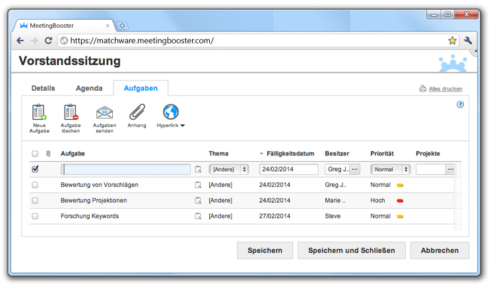The height and width of the screenshot is (285, 489).
Task: Click the Neue Aufgabe icon
Action: [39, 113]
